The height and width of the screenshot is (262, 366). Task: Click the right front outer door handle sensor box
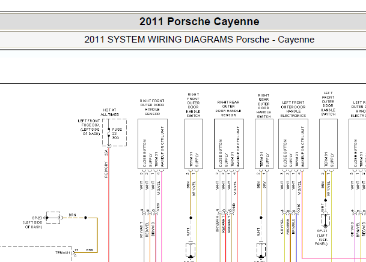[x=153, y=144]
